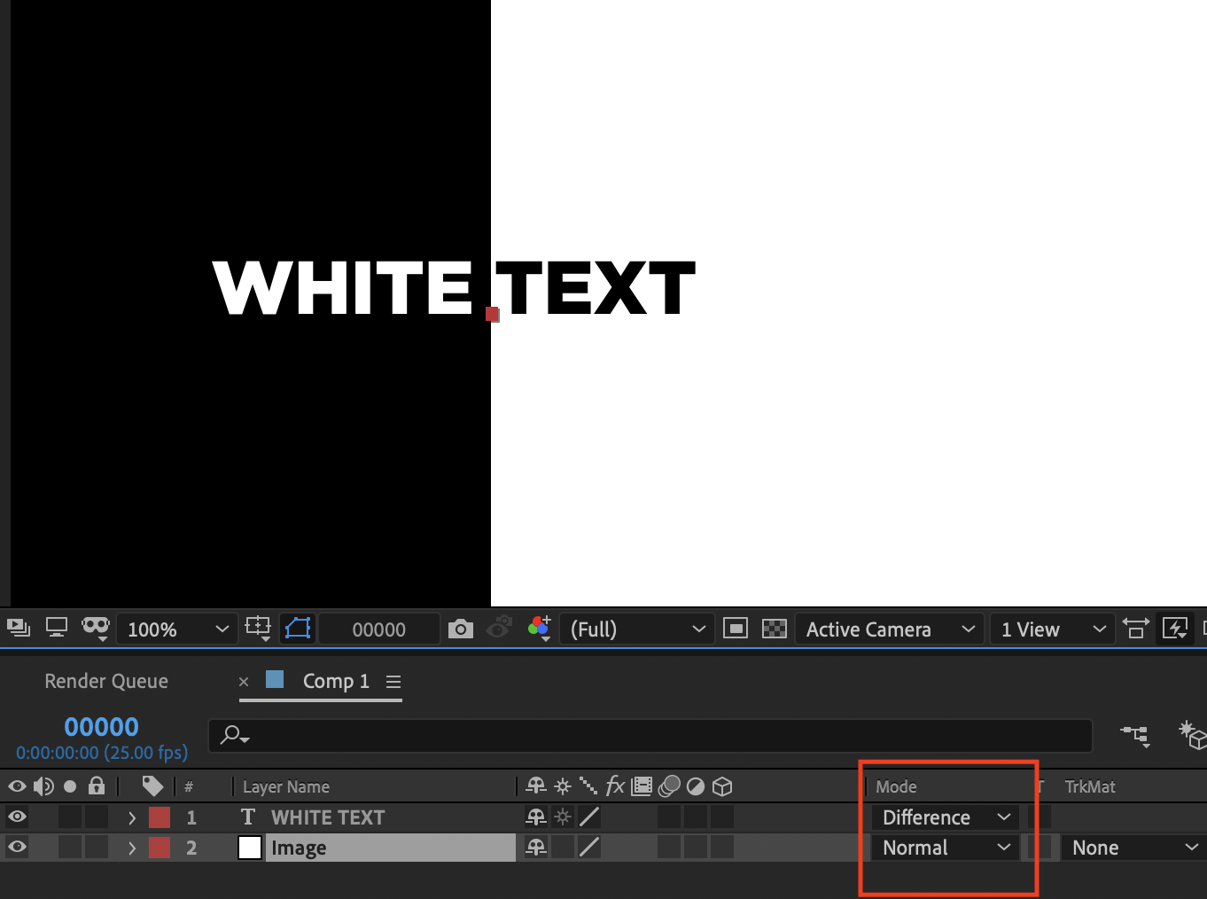The height and width of the screenshot is (899, 1207).
Task: Toggle Quality switch on Image layer
Action: [589, 847]
